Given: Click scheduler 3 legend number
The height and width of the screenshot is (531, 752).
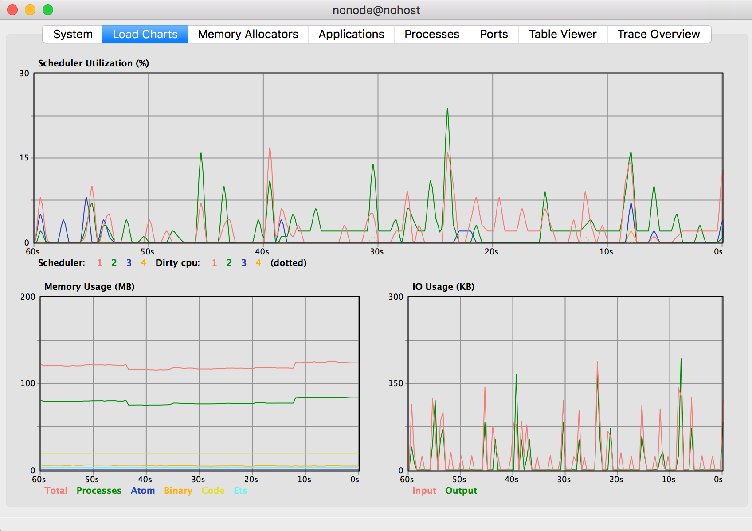Looking at the screenshot, I should click(129, 263).
